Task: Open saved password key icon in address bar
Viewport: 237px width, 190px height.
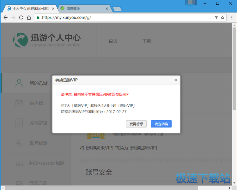Action: click(x=216, y=17)
